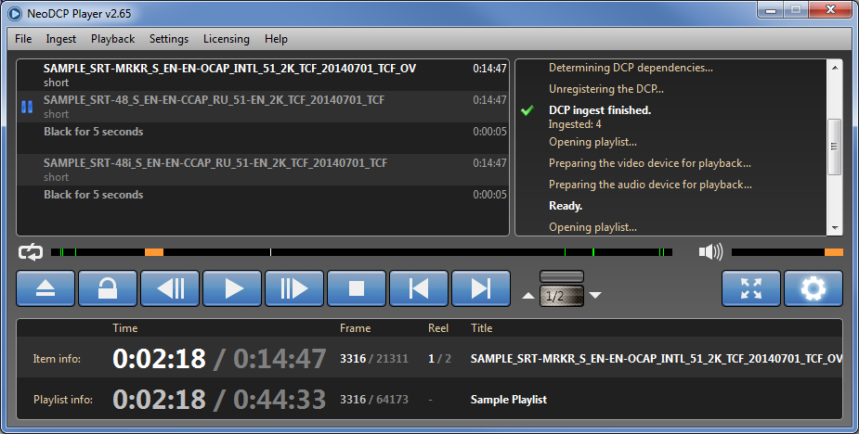The width and height of the screenshot is (859, 434).
Task: Click the pause indicator icon in the playlist
Action: pos(27,107)
